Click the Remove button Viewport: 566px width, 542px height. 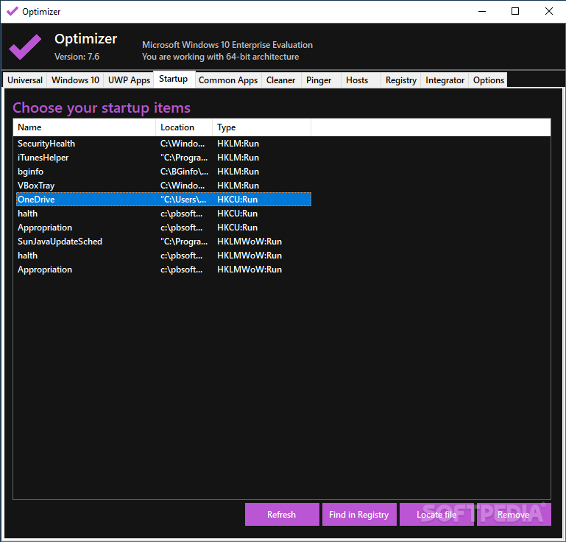[x=514, y=515]
